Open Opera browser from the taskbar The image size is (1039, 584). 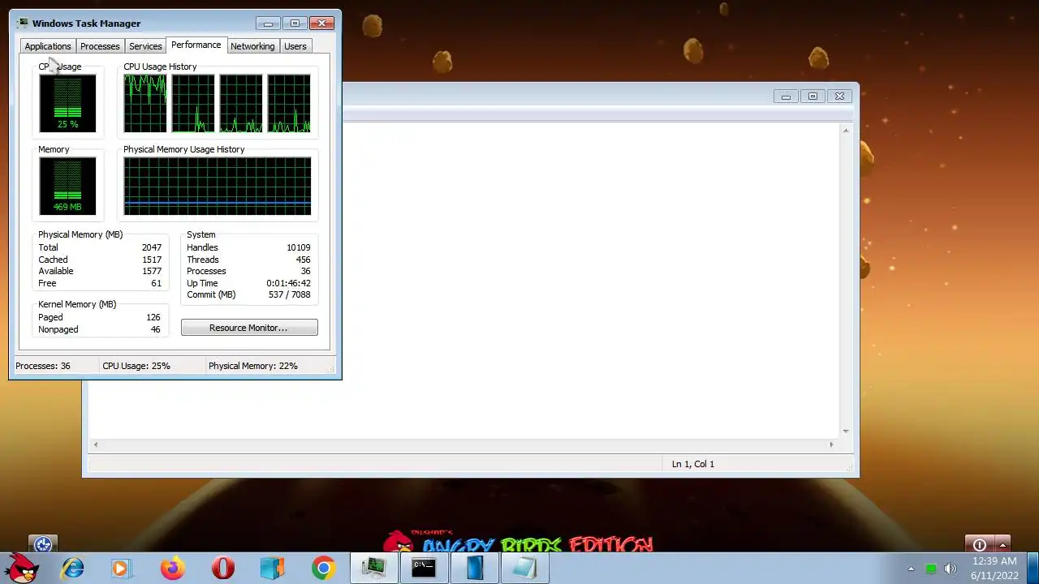[222, 568]
